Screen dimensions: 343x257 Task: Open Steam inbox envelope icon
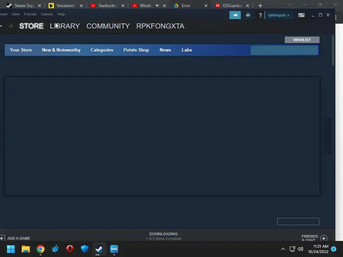point(248,15)
